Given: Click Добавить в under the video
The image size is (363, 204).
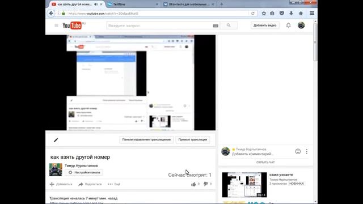Looking at the screenshot, I should coord(61,184).
